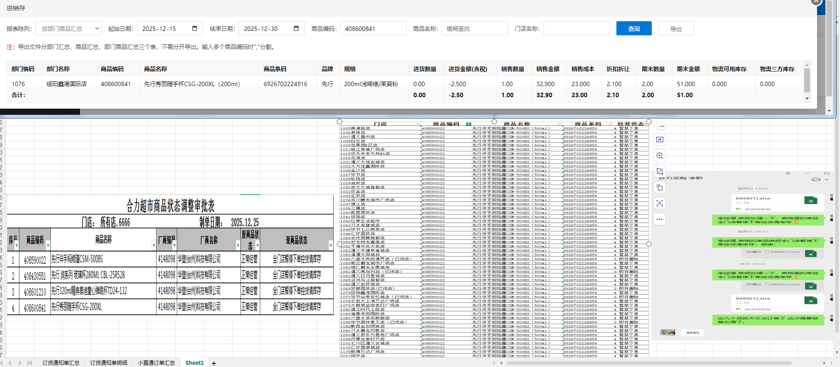Add a new sheet with the plus icon
Screen dimensions: 840x367
[x=214, y=363]
